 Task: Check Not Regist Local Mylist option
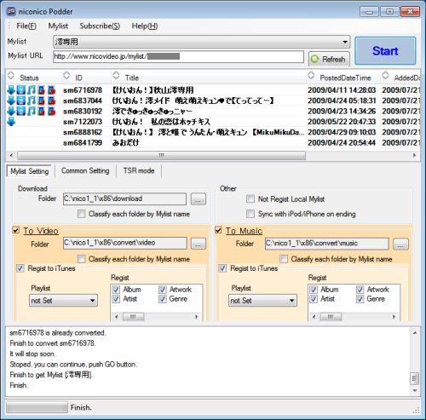250,198
